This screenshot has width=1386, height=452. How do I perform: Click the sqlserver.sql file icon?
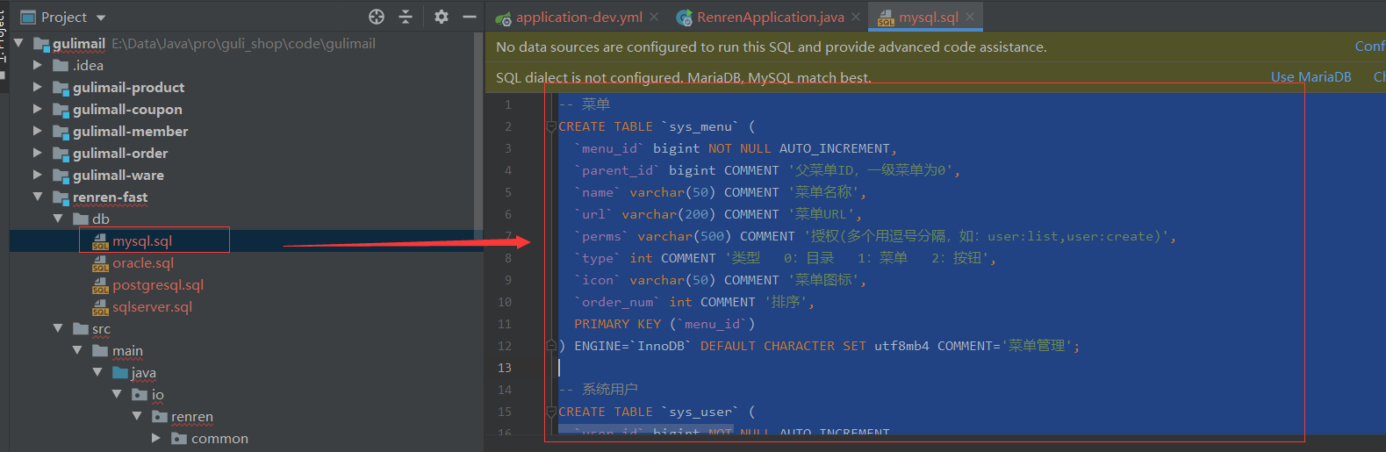(x=100, y=307)
